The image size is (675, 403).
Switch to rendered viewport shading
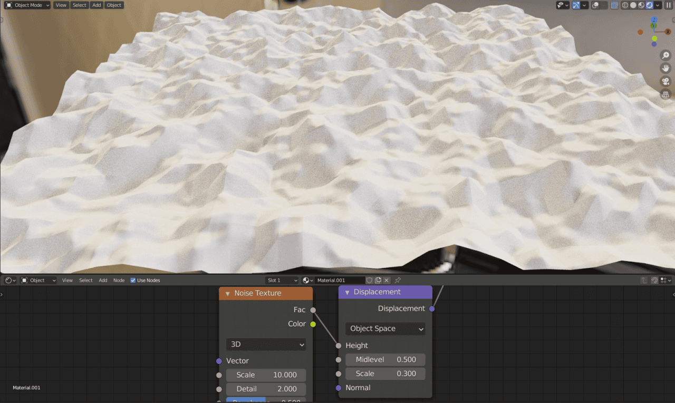649,5
